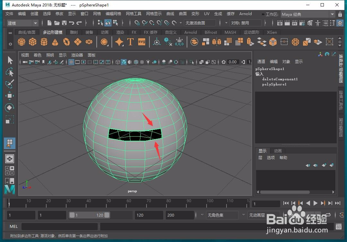Toggle wireframe display in viewport
347x242 pixels.
pos(118,62)
